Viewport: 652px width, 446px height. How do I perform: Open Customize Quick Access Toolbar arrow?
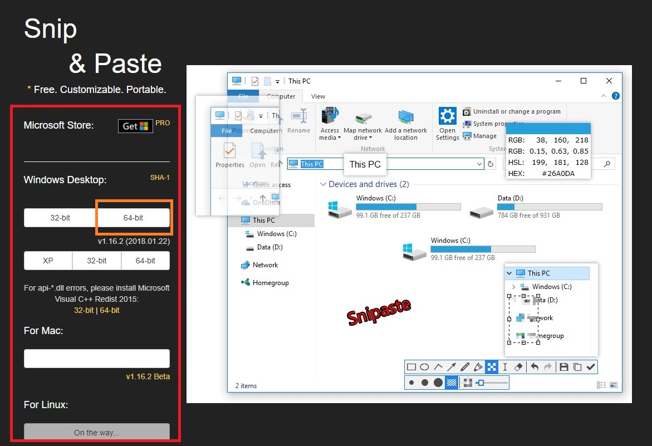pyautogui.click(x=277, y=81)
